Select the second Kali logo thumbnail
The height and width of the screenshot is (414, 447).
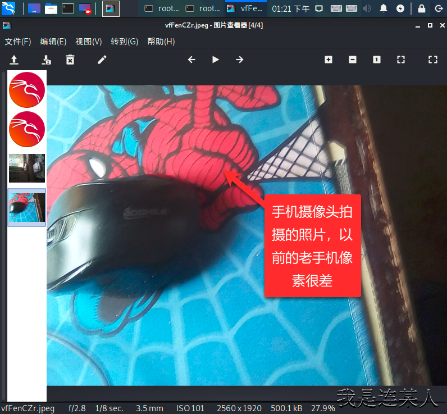click(x=27, y=129)
